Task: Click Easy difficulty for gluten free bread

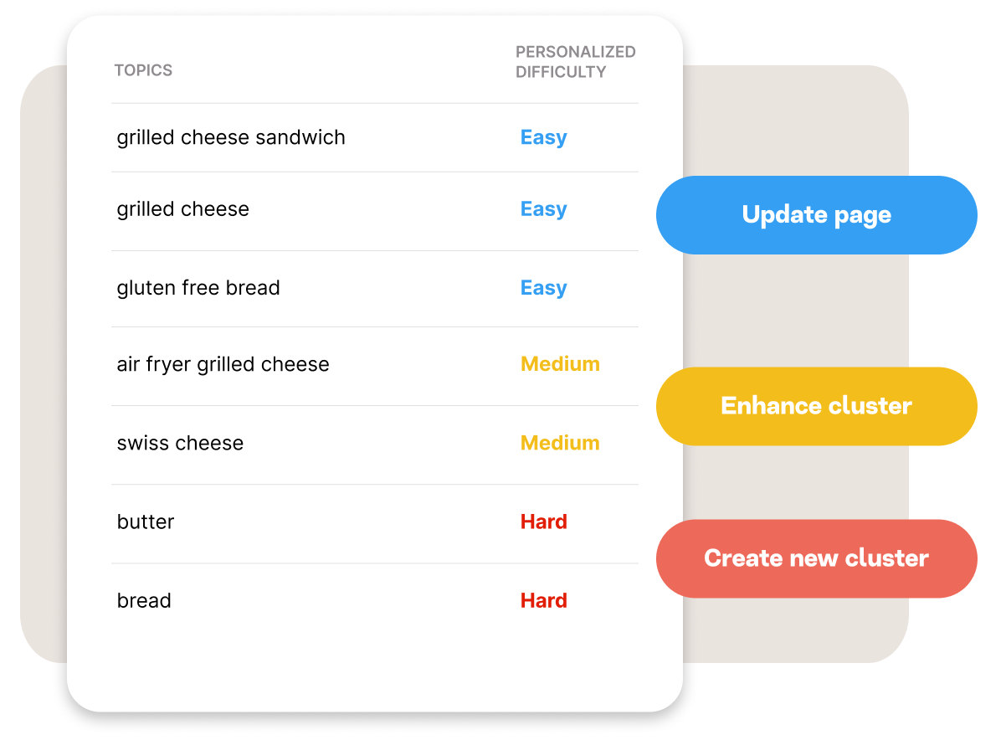Action: click(543, 288)
